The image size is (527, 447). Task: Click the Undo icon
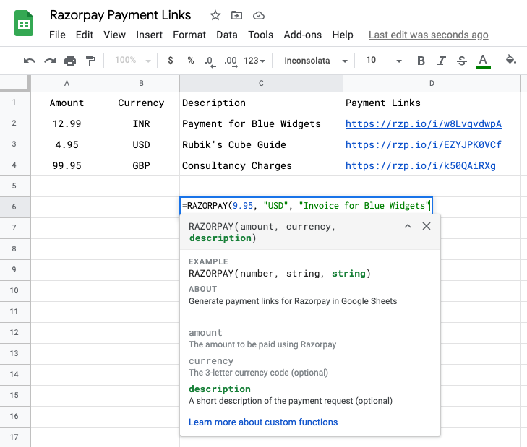pyautogui.click(x=29, y=61)
